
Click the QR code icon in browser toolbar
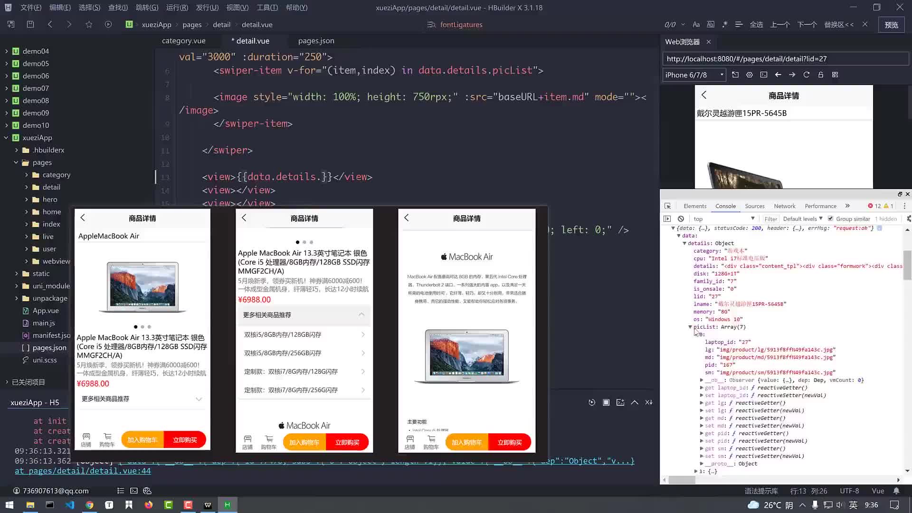click(835, 75)
